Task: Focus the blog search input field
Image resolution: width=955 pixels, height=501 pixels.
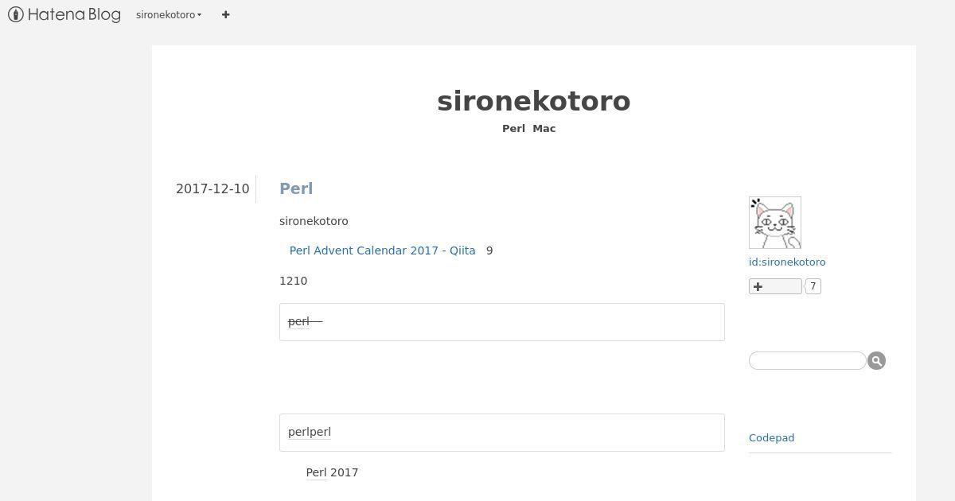Action: [x=808, y=361]
